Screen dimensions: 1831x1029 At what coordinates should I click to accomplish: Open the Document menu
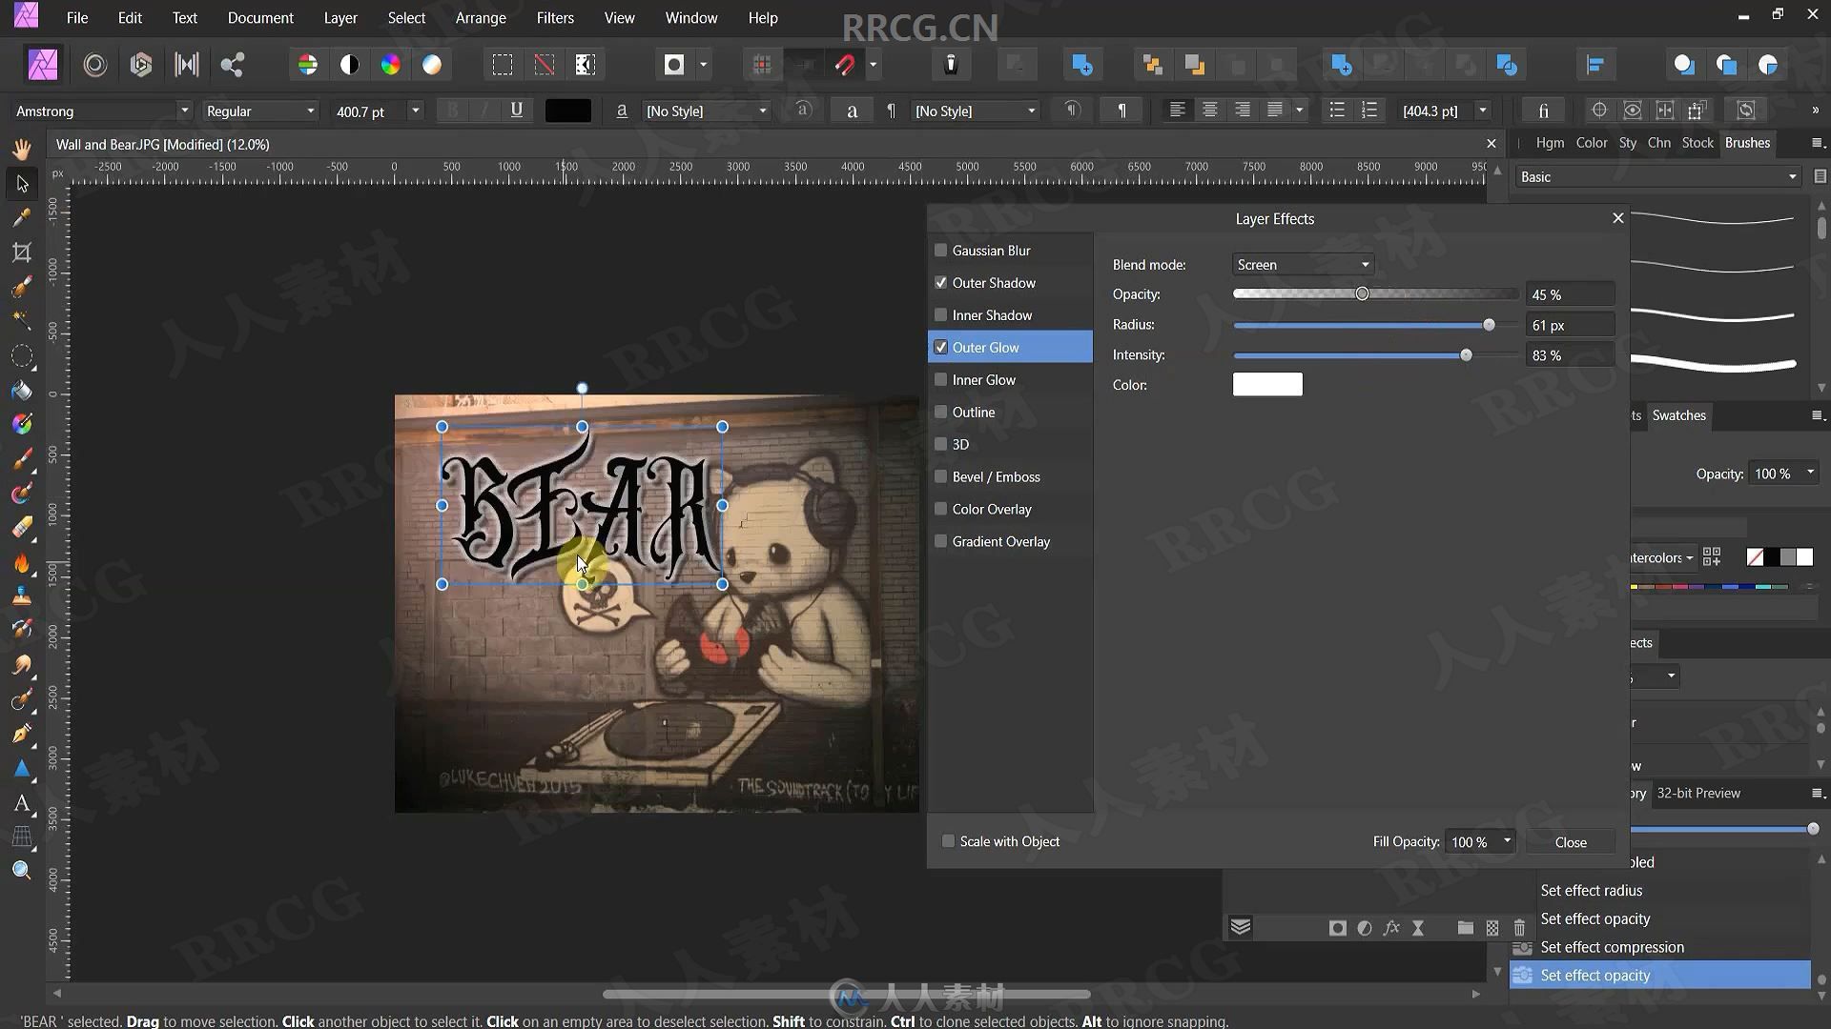pyautogui.click(x=260, y=18)
